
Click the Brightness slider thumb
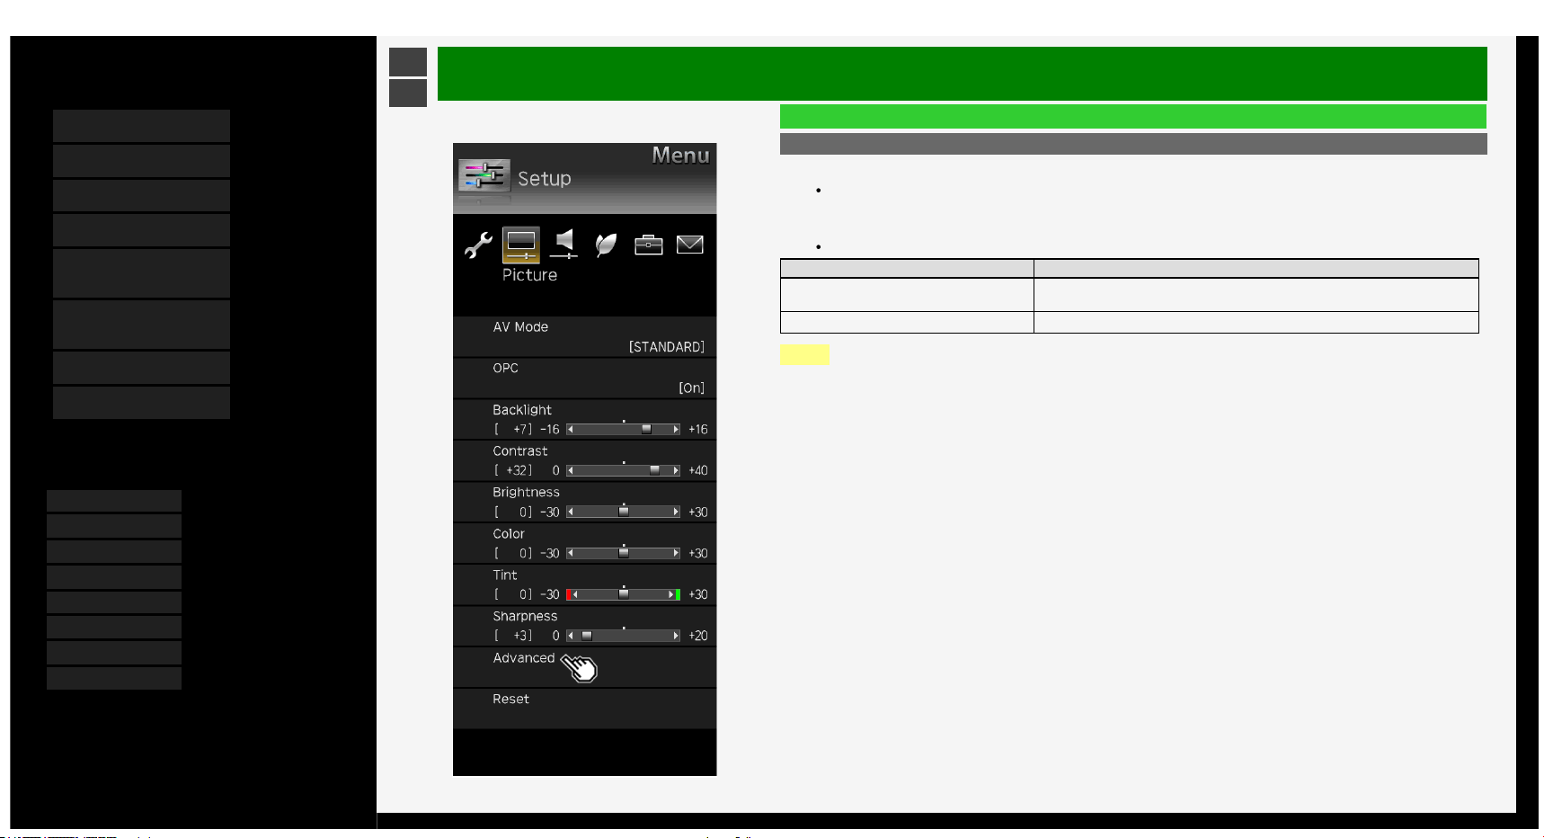624,512
